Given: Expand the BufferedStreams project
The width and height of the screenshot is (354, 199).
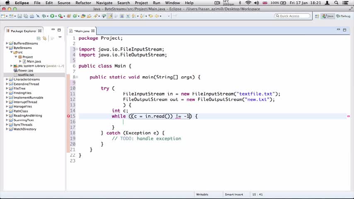Looking at the screenshot, I should click(7, 43).
